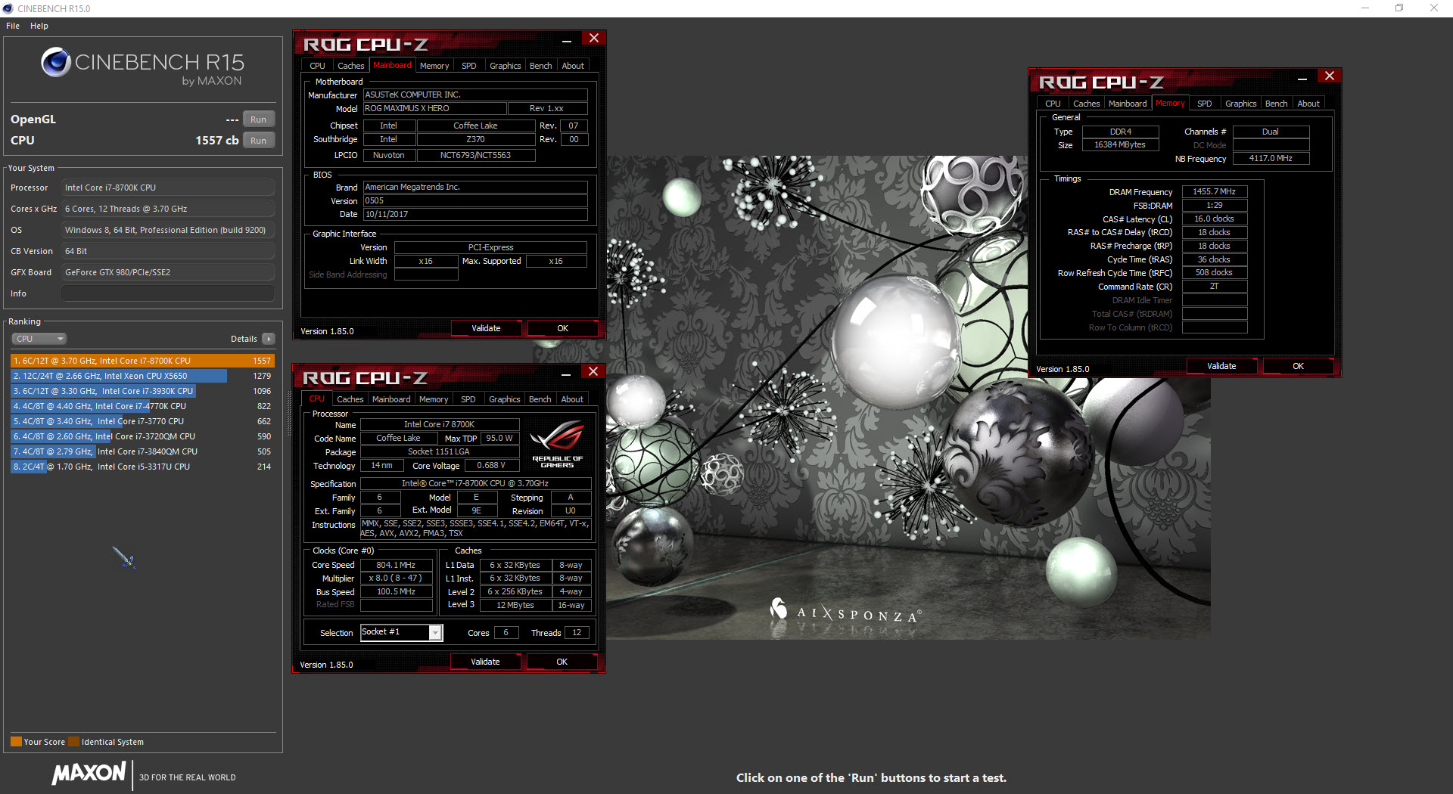Close the Mainboard CPU-Z window

tap(594, 39)
